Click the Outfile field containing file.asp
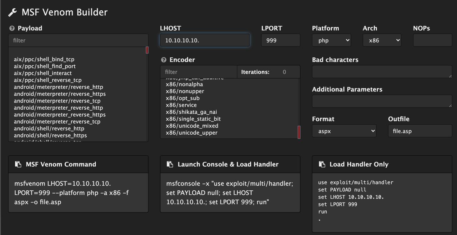457x235 pixels. pos(420,131)
